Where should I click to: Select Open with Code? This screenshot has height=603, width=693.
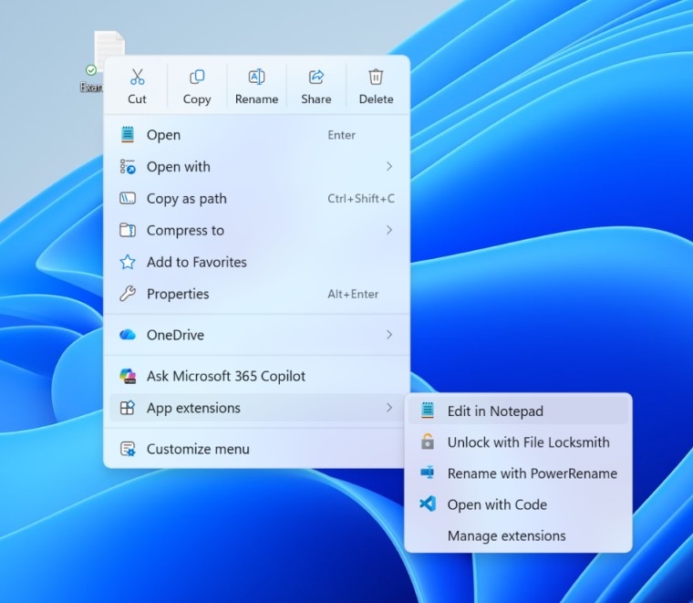point(519,504)
